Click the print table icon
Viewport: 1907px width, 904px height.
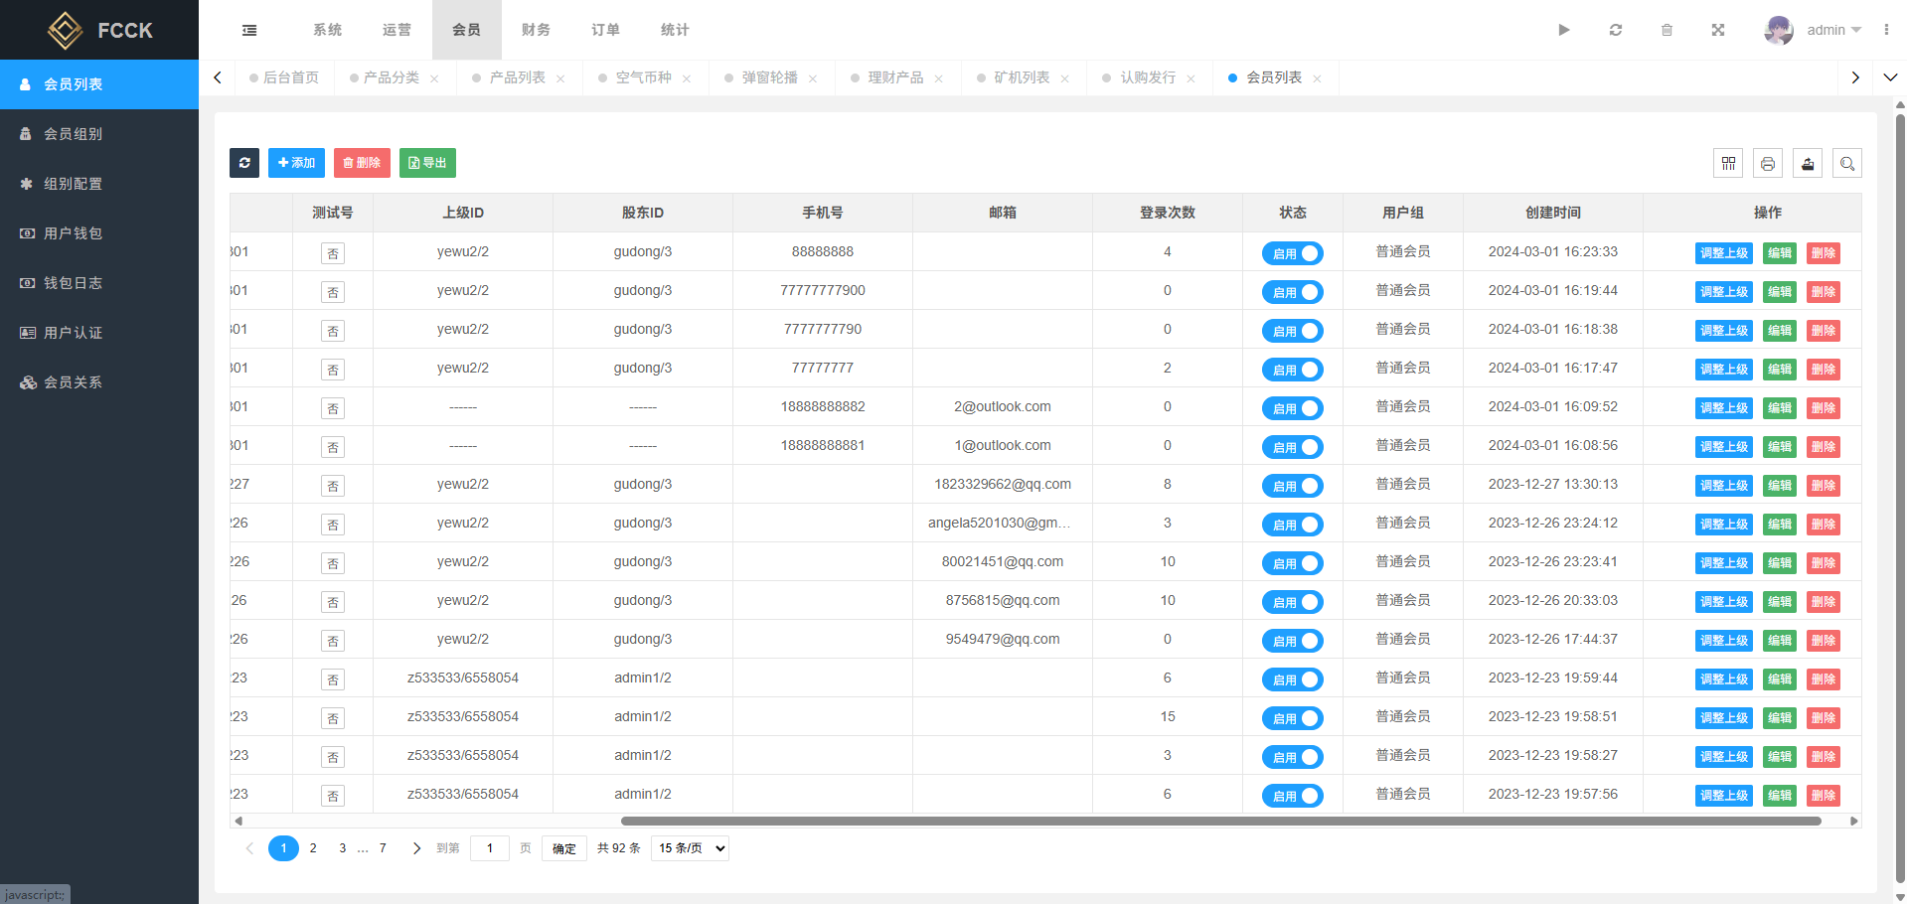(1768, 164)
